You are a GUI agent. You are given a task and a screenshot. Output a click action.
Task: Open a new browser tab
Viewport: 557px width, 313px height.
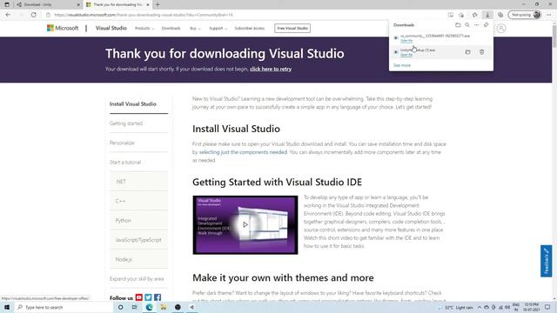pyautogui.click(x=158, y=4)
